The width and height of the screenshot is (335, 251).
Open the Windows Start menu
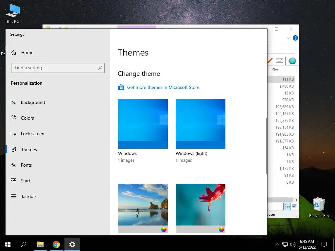(8, 244)
